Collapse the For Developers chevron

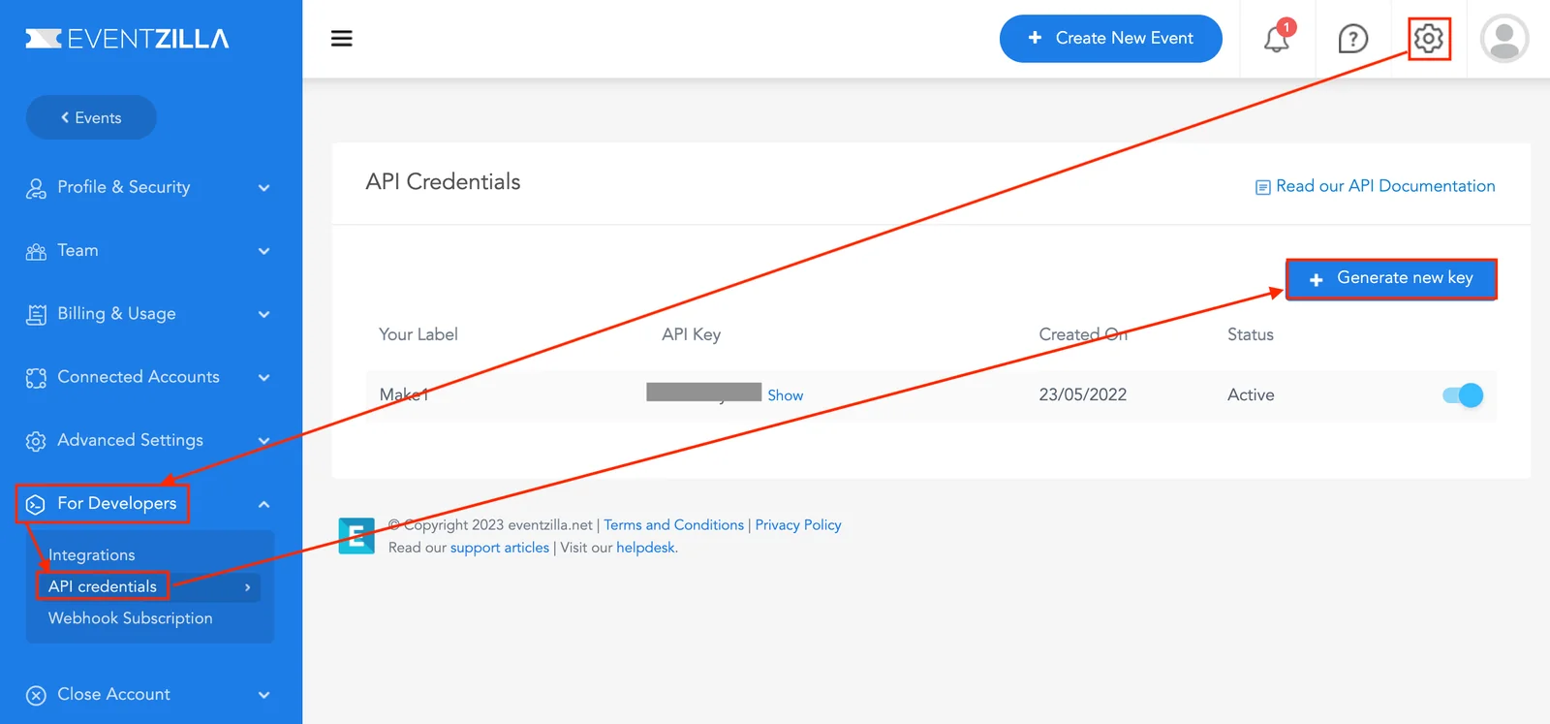264,504
